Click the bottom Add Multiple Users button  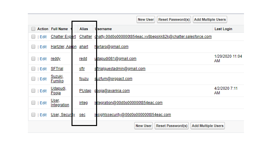click(x=207, y=126)
